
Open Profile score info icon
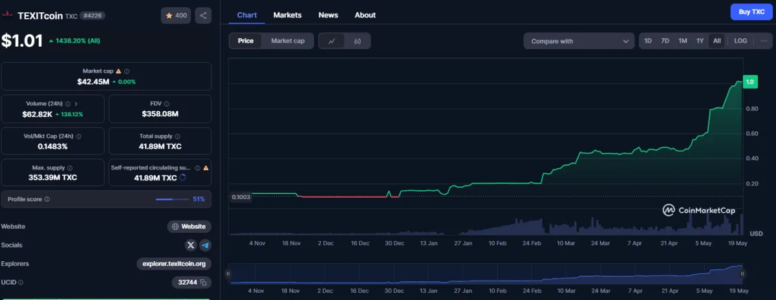point(47,199)
